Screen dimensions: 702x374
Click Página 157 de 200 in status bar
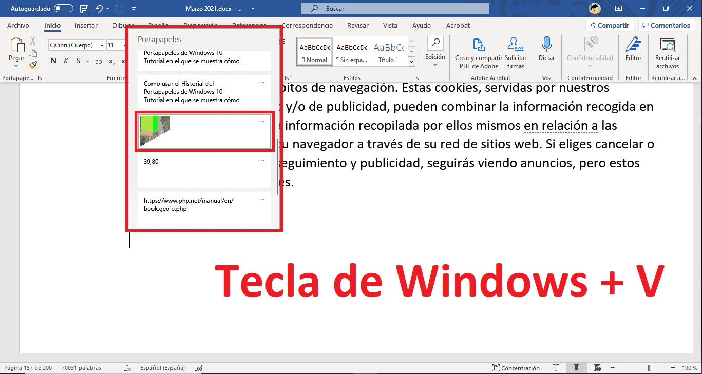tap(28, 368)
